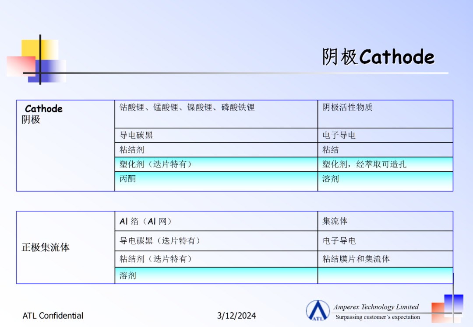Select the 电子导电 cell in the cathode table
Viewport: 473px width, 327px height.
(x=385, y=135)
